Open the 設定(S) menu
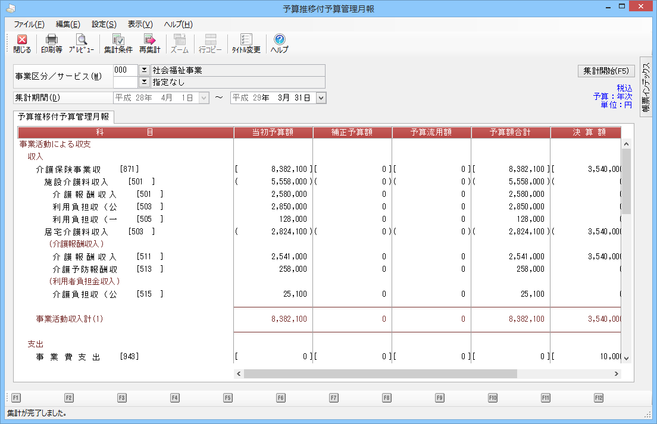Viewport: 657px width, 424px height. point(104,24)
